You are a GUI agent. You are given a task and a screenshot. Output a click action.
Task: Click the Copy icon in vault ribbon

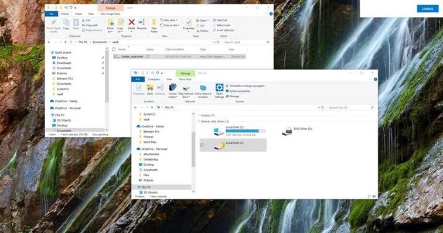(x=66, y=24)
